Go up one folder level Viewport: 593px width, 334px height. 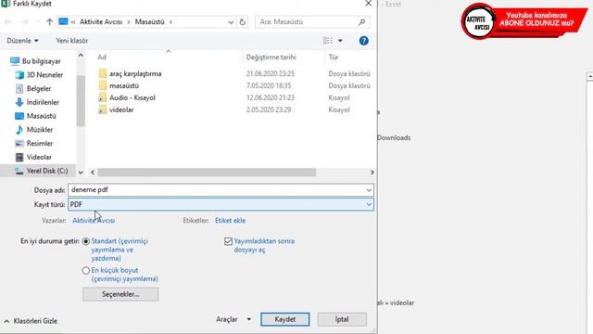click(49, 22)
